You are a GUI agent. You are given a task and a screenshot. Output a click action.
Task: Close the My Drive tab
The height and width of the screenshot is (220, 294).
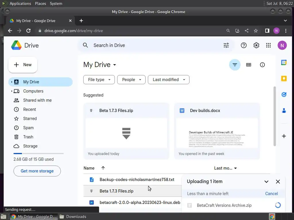(70, 21)
